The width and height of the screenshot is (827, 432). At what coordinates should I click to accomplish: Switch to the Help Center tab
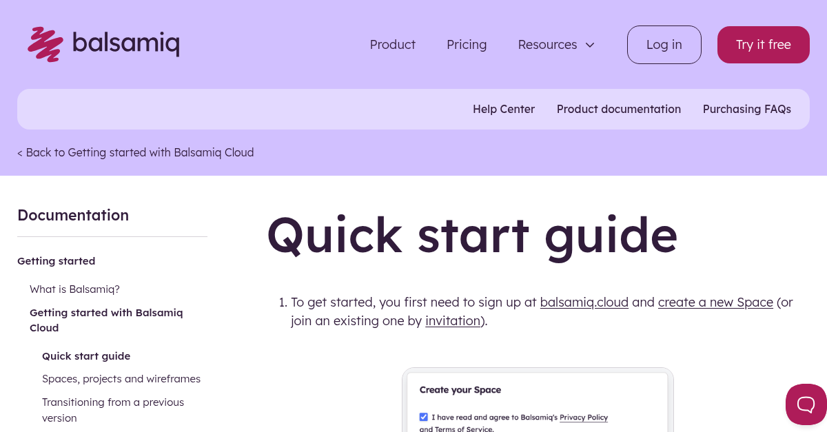504,109
